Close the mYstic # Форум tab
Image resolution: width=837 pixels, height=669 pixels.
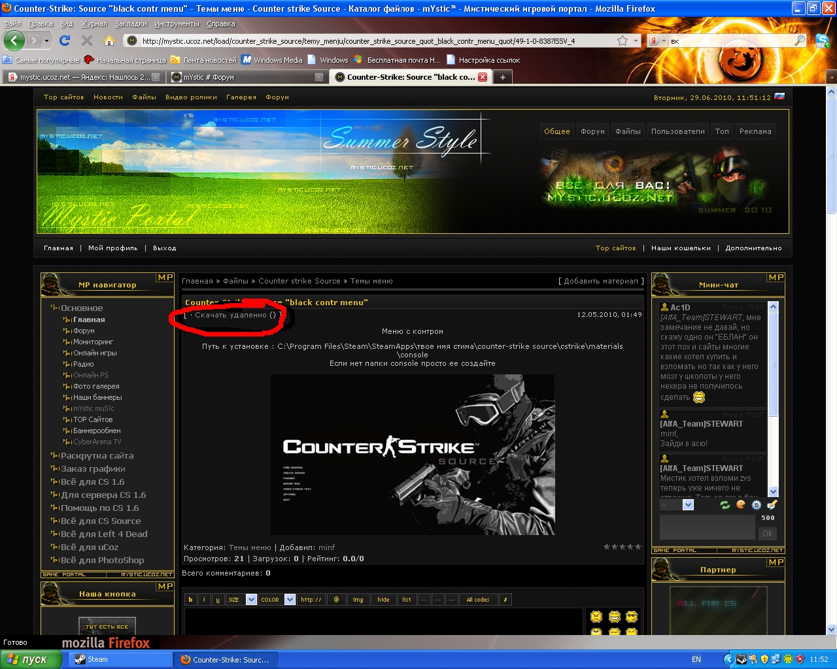319,77
